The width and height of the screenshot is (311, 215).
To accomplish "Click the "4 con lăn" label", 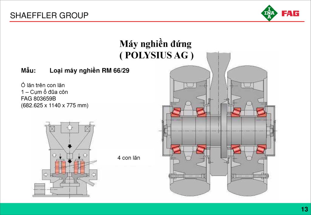I will click(129, 158).
